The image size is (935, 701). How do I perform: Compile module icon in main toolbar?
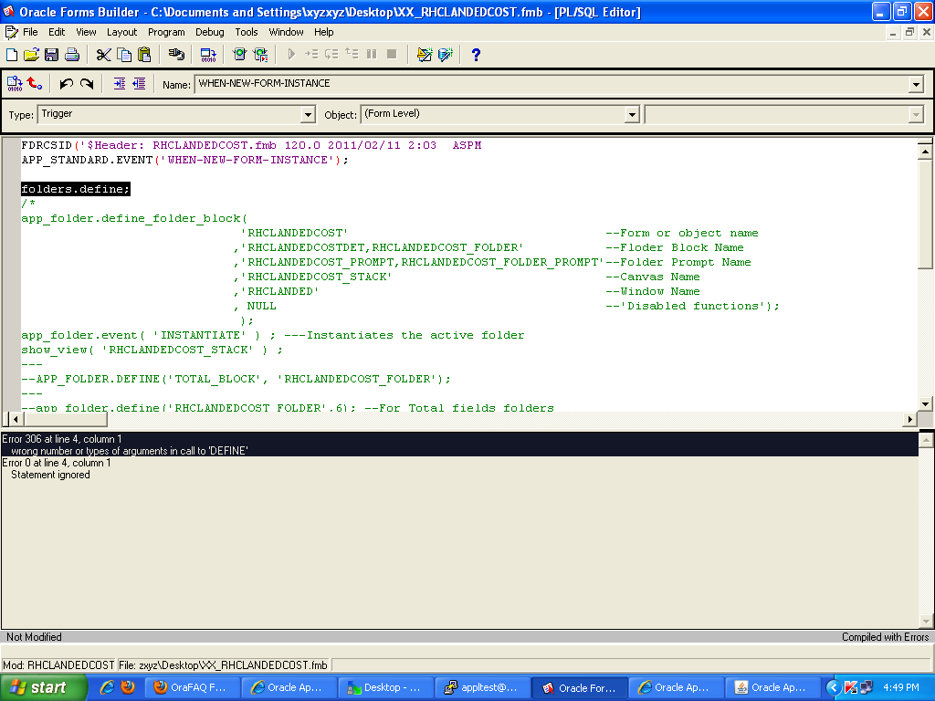coord(208,55)
